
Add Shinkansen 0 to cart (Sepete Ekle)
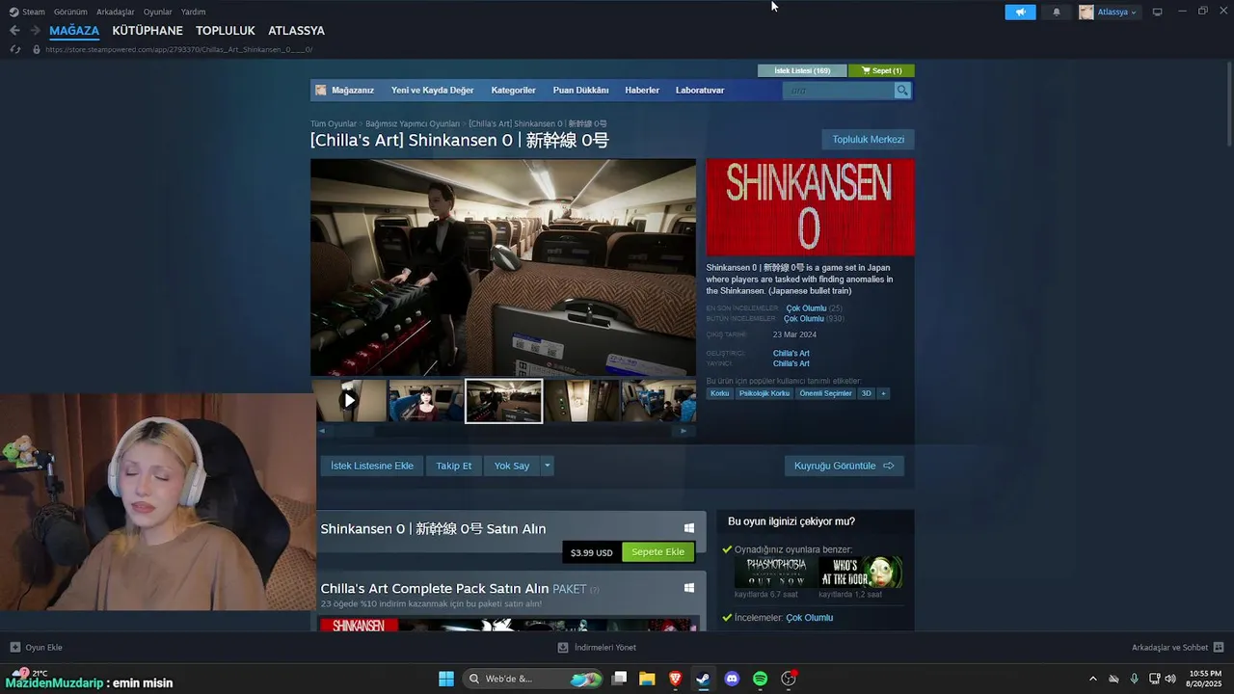pos(657,552)
